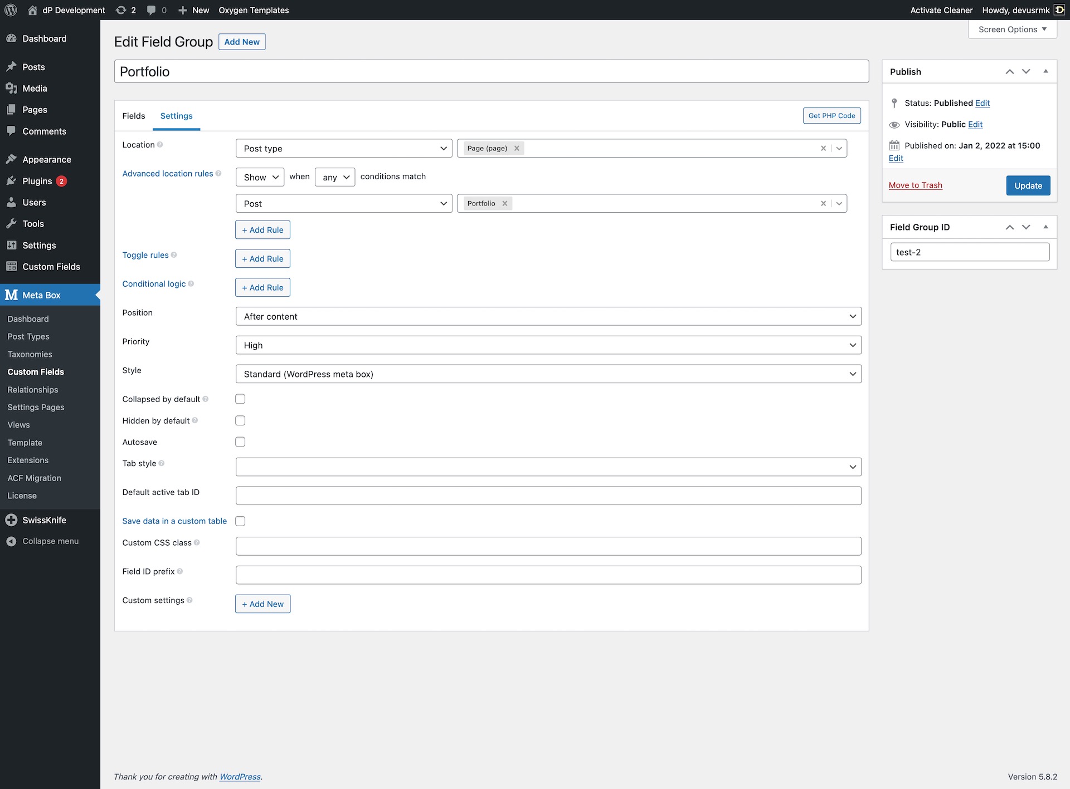Switch to the Fields tab
Image resolution: width=1070 pixels, height=789 pixels.
click(x=134, y=116)
